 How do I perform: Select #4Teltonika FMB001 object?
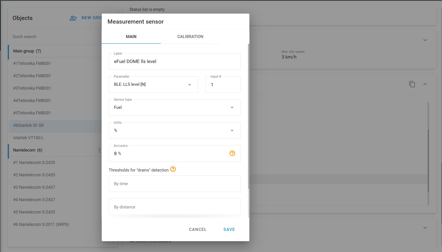click(55, 101)
